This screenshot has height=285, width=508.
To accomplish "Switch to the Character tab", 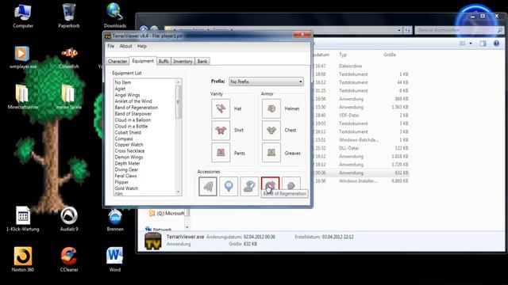I will click(x=117, y=62).
